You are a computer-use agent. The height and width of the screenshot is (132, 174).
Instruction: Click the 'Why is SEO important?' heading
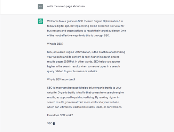click(61, 79)
